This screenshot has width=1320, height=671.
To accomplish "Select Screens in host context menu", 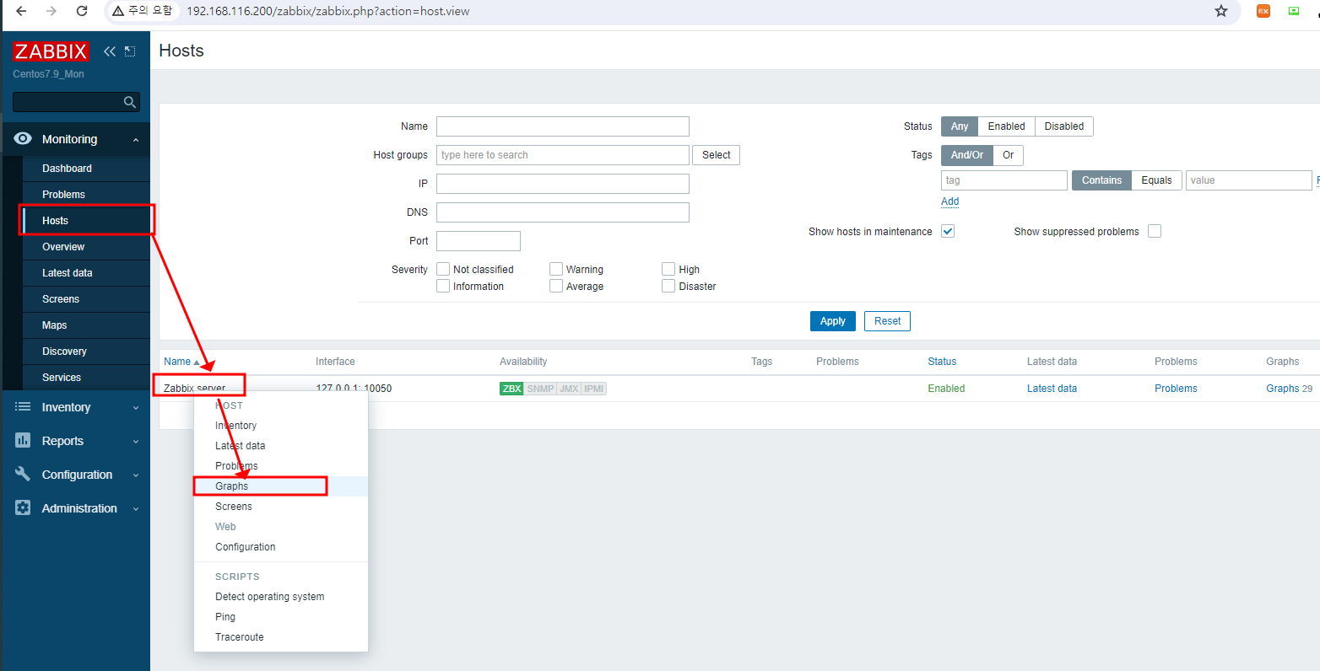I will [x=280, y=507].
